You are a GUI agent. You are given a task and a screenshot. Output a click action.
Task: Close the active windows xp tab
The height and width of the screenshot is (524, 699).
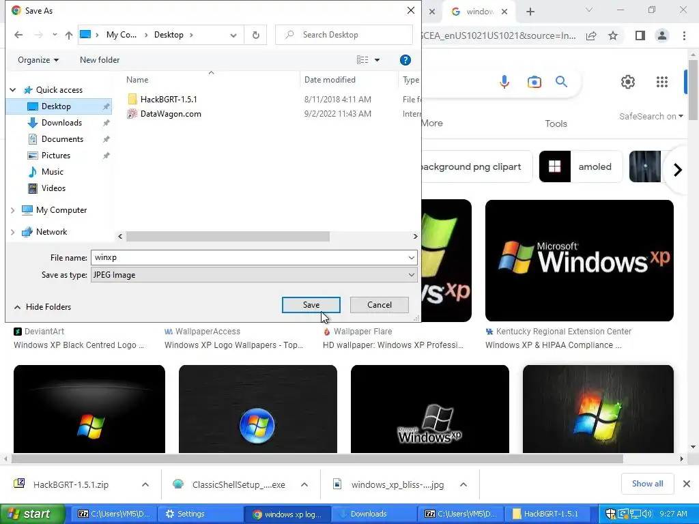[x=504, y=12]
